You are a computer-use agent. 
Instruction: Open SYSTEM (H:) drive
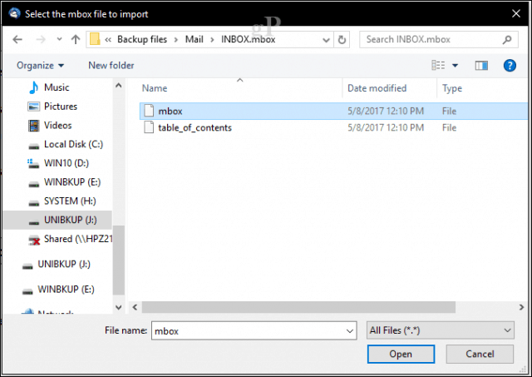(70, 201)
